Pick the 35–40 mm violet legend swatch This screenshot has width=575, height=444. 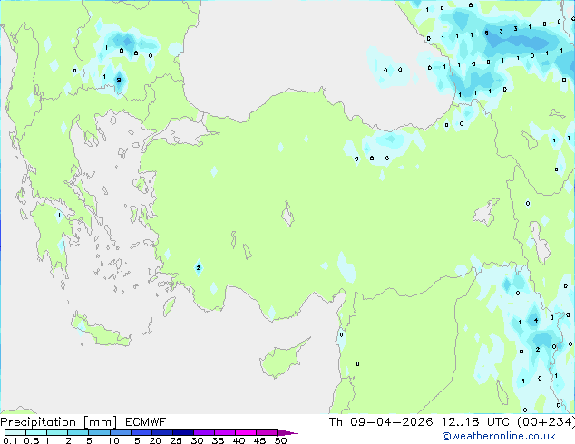pos(224,432)
